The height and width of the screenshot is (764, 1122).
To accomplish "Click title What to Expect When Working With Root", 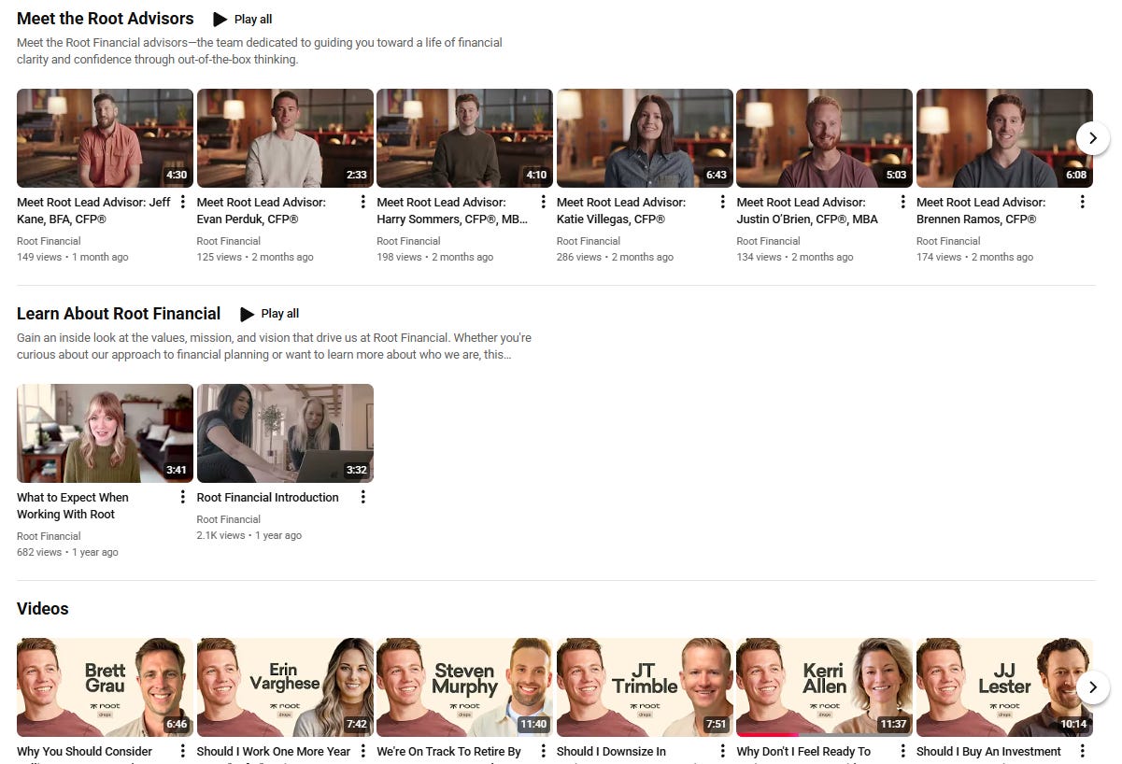I will (x=73, y=506).
